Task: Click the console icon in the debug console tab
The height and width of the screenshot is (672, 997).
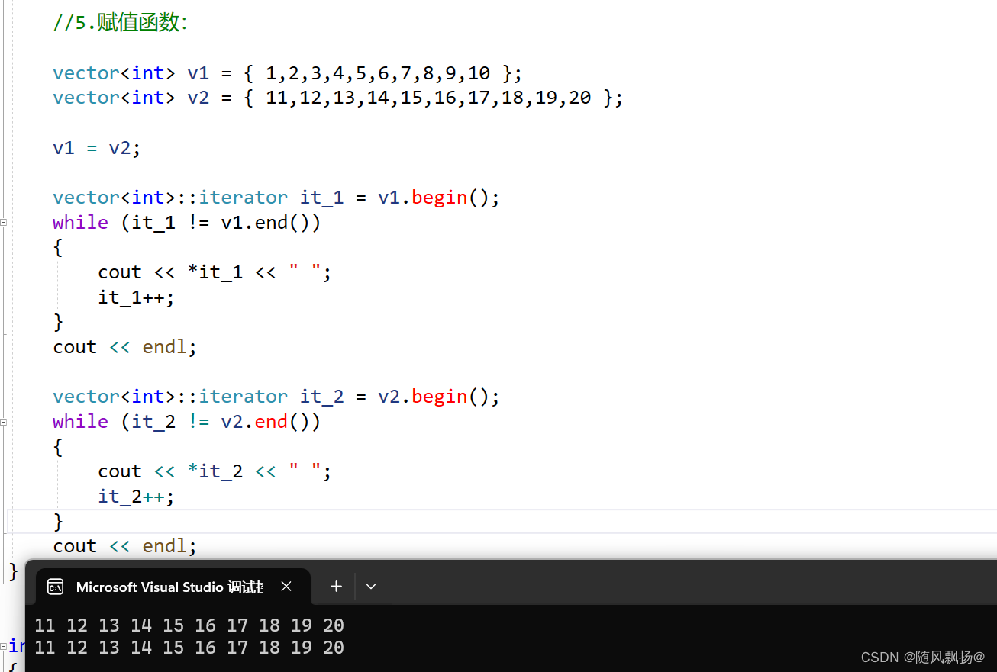Action: [55, 587]
